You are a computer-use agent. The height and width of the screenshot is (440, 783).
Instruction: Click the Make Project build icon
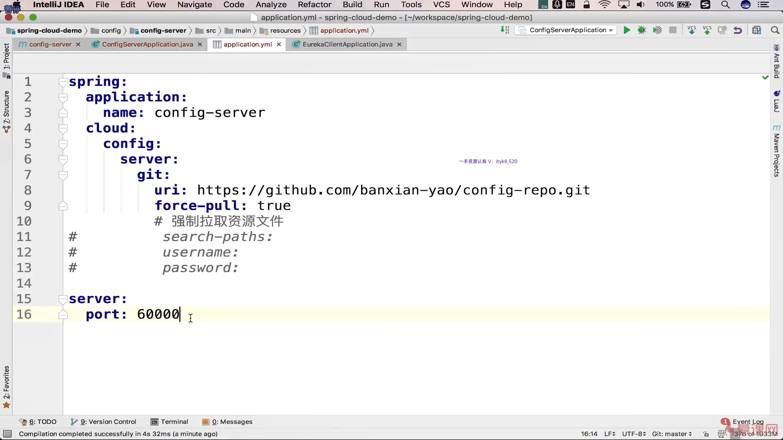pyautogui.click(x=505, y=30)
